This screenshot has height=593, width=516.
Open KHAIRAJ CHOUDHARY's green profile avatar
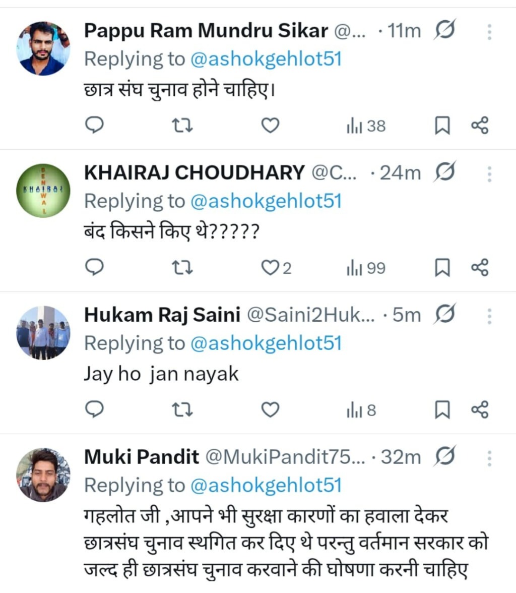[43, 191]
